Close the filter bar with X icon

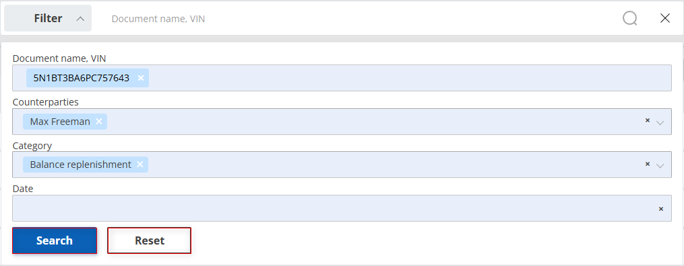pos(665,18)
